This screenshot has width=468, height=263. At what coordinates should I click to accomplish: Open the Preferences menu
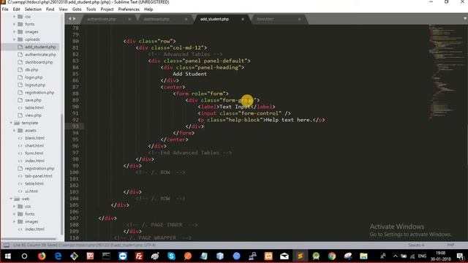click(x=129, y=9)
